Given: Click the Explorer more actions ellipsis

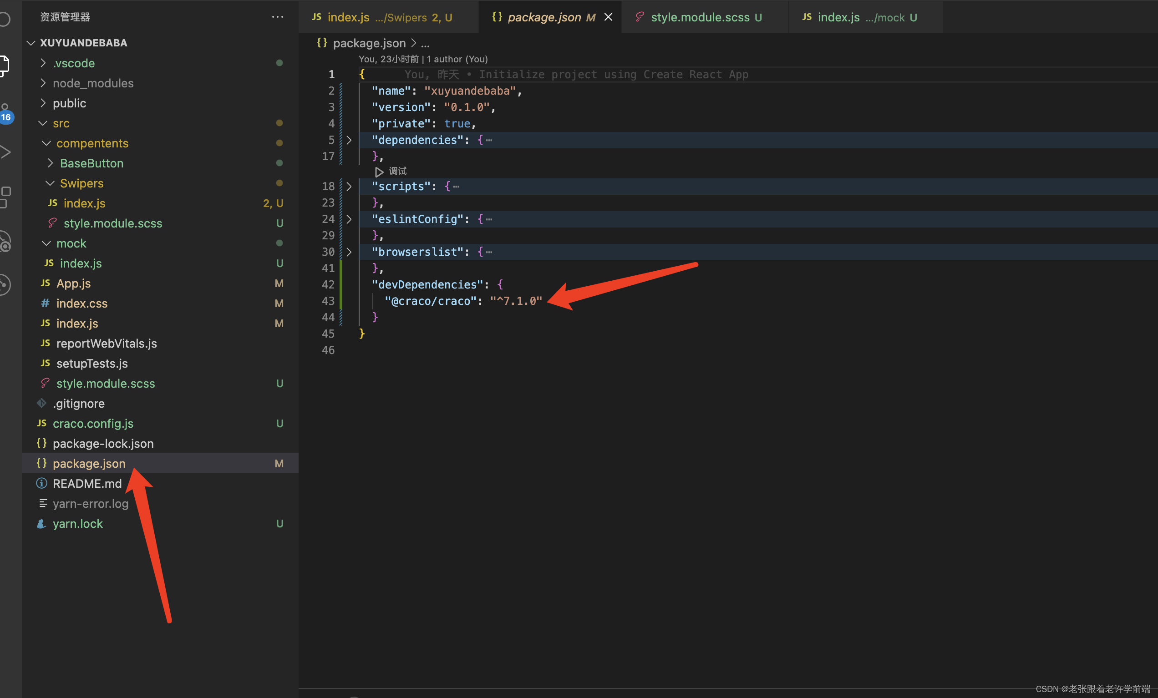Looking at the screenshot, I should click(x=277, y=17).
